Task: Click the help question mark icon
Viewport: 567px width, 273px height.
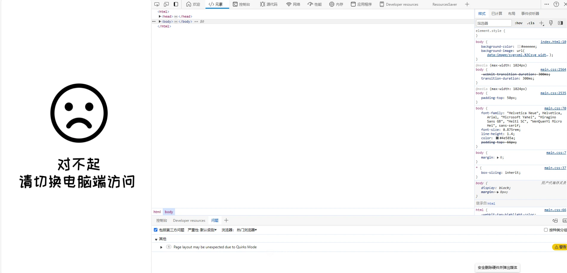Action: 556,4
